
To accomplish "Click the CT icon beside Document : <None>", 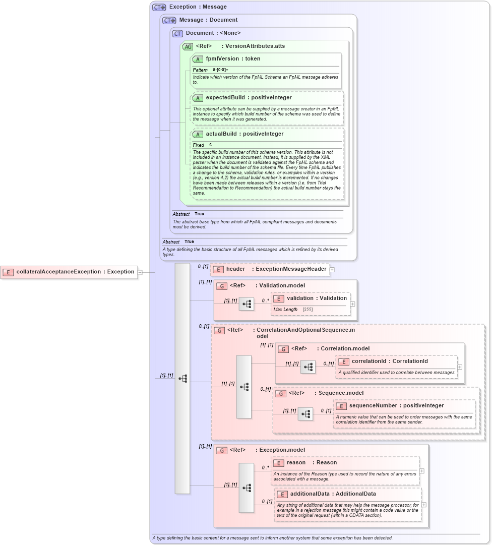I will [x=177, y=33].
